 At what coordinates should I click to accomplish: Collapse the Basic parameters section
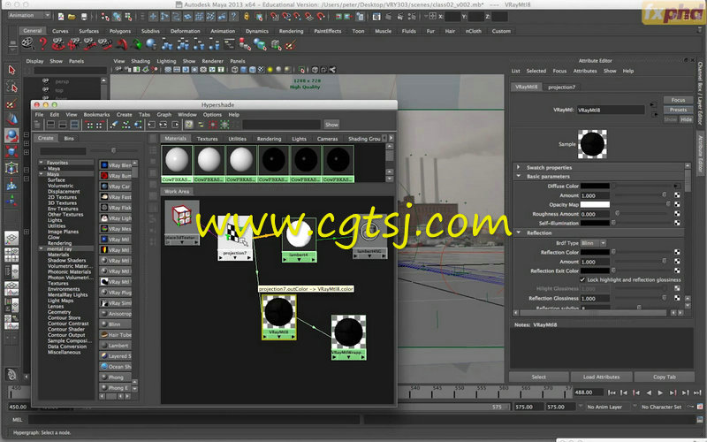(518, 176)
